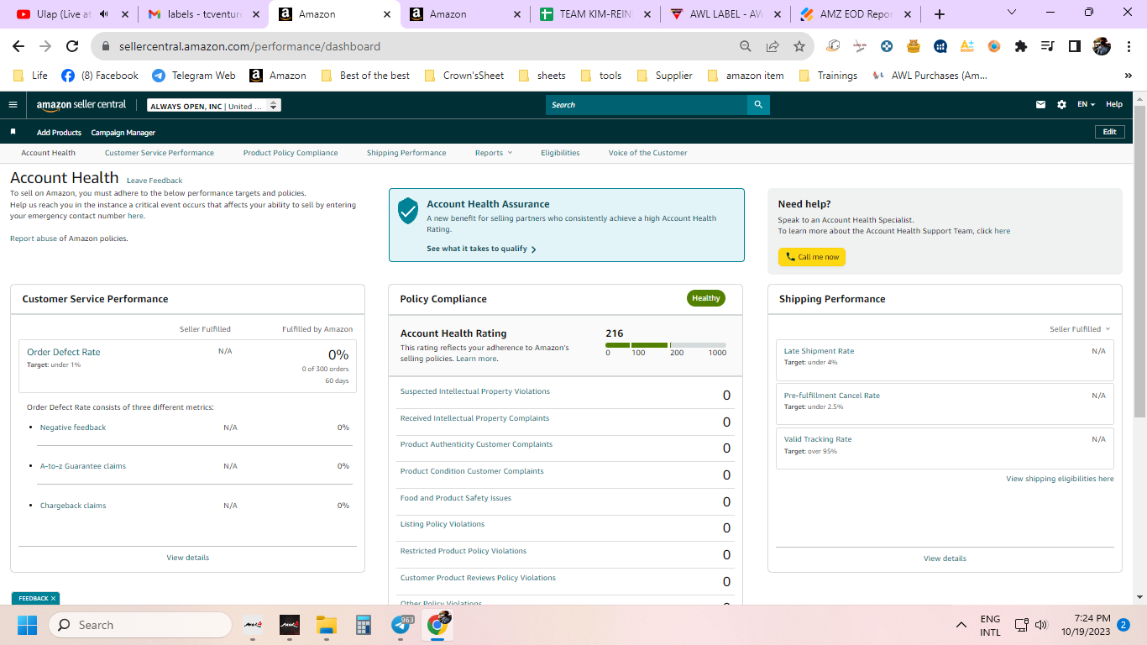Click the Account Health Rating progress bar

(666, 345)
